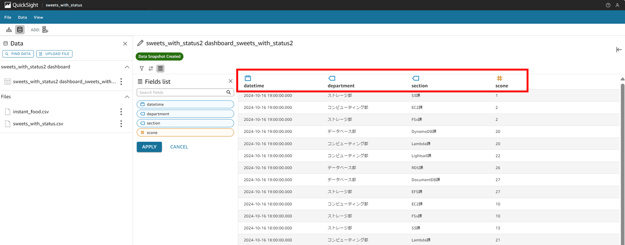The image size is (625, 245).
Task: Select sweets_with_status.csv file
Action: tap(38, 124)
